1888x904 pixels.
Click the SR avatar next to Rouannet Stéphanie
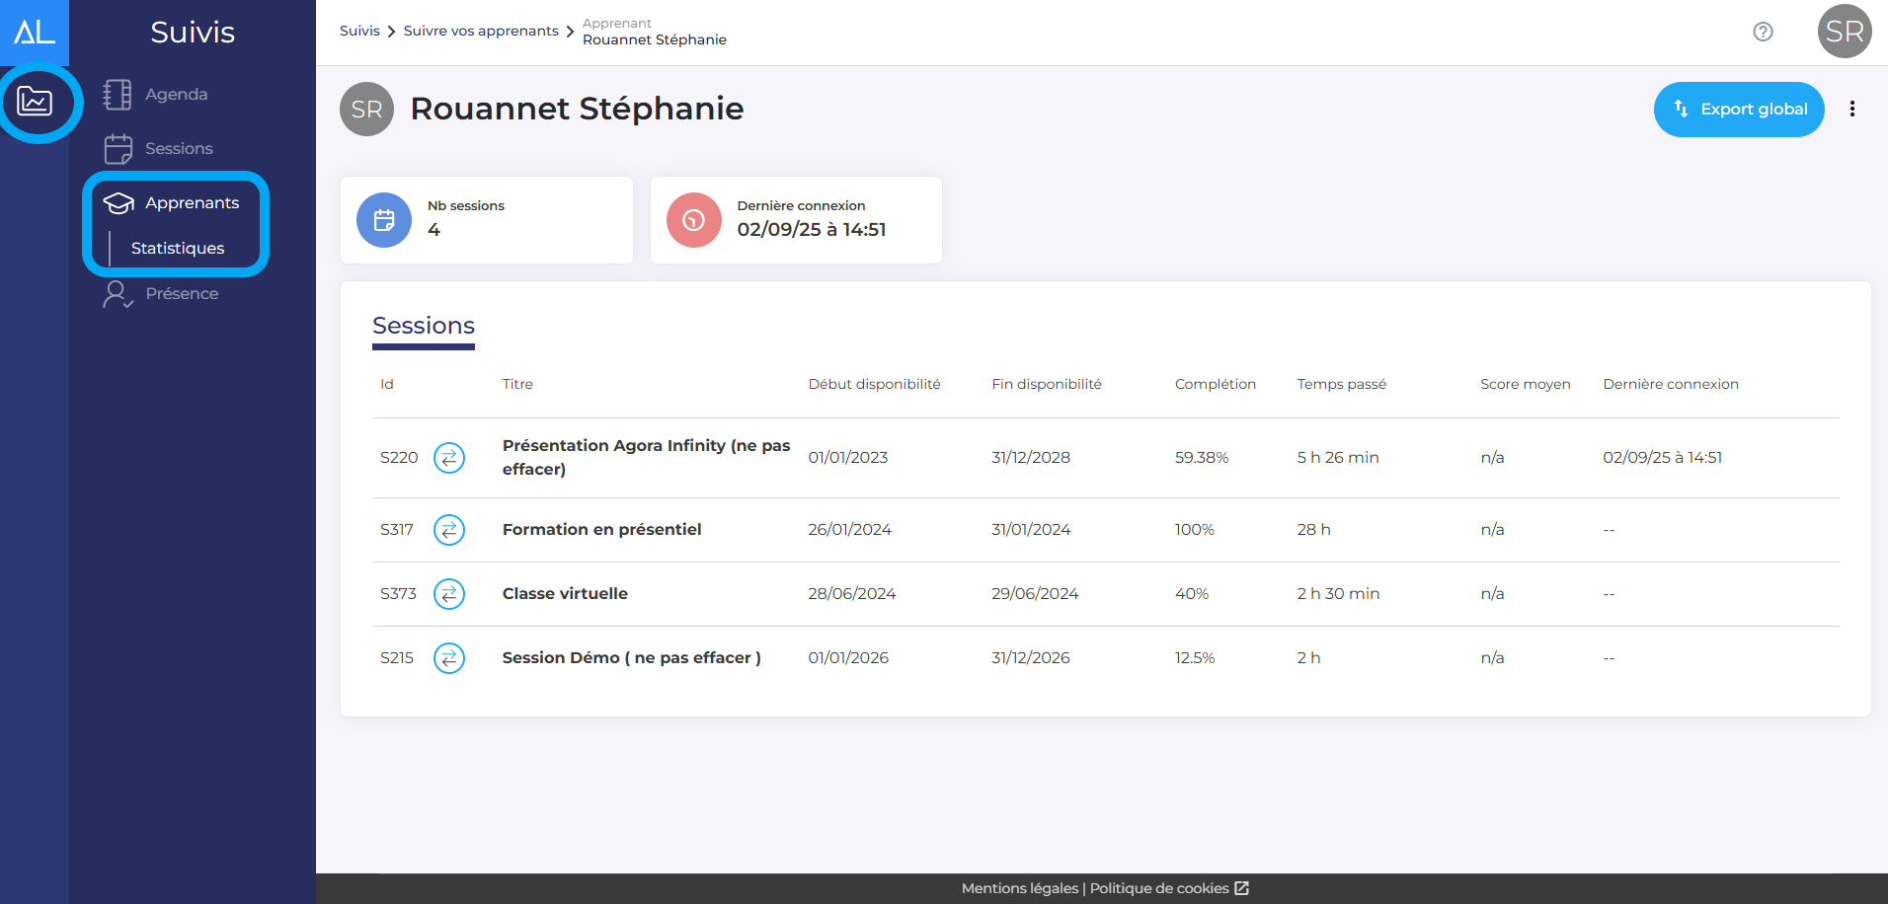(x=366, y=109)
